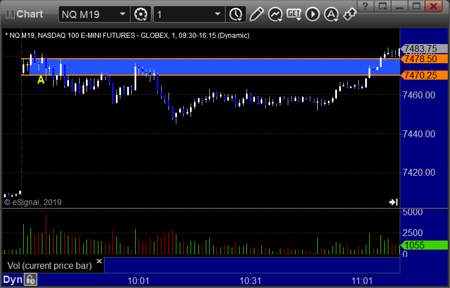450x288 pixels.
Task: Click the GET tools icon
Action: [x=294, y=14]
